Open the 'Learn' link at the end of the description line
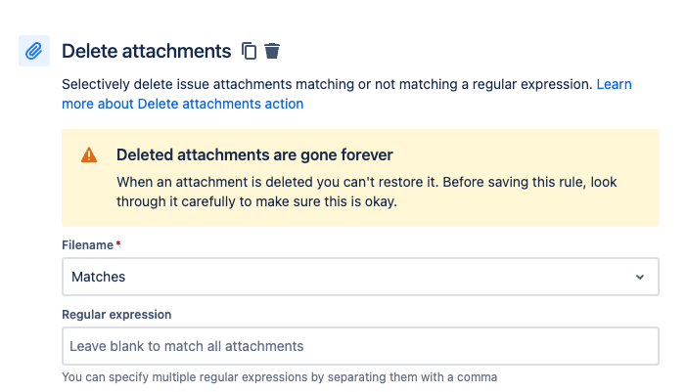This screenshot has width=687, height=392. [614, 84]
